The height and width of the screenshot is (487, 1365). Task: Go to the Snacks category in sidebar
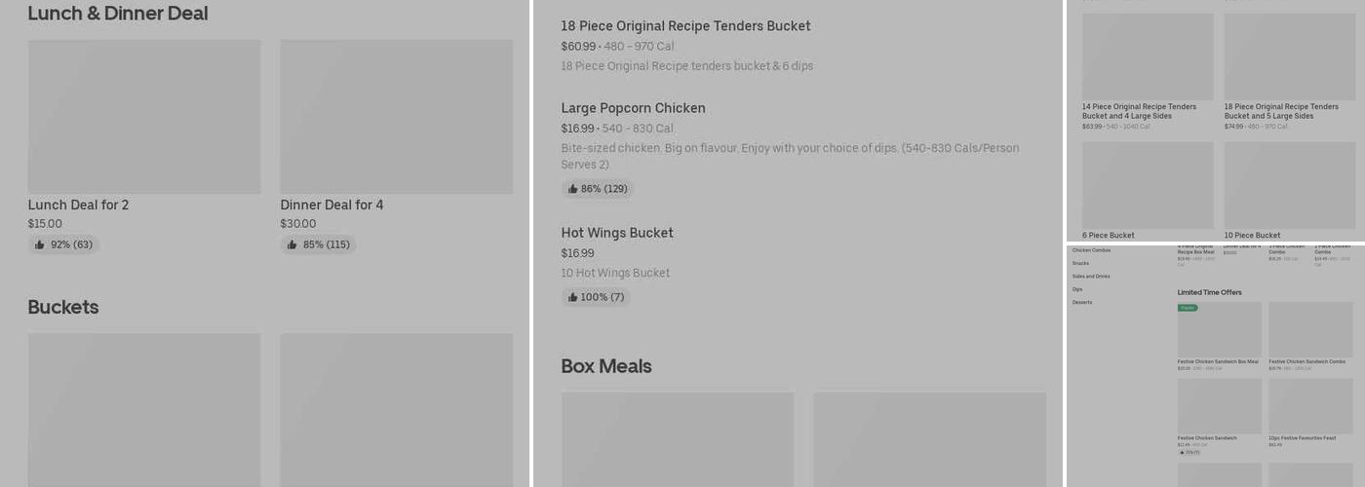coord(1080,263)
